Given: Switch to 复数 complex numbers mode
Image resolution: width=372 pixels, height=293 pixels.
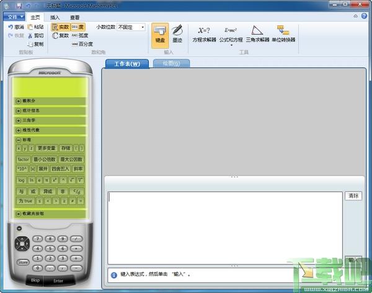Looking at the screenshot, I should point(60,36).
